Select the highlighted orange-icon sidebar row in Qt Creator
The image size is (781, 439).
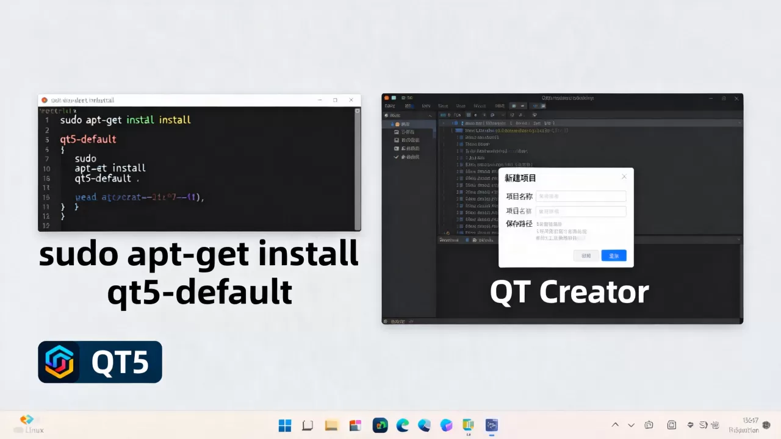point(409,124)
